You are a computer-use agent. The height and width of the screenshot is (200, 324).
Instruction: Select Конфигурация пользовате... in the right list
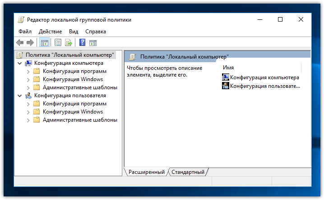[x=265, y=86]
